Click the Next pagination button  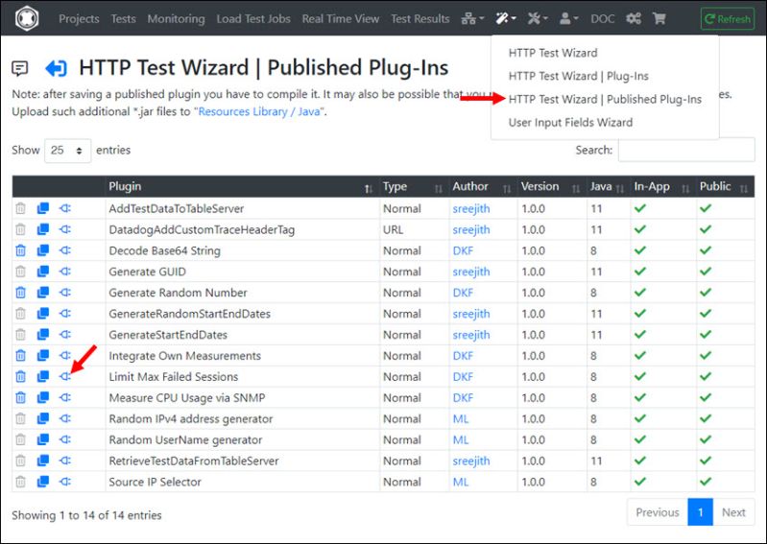[733, 512]
